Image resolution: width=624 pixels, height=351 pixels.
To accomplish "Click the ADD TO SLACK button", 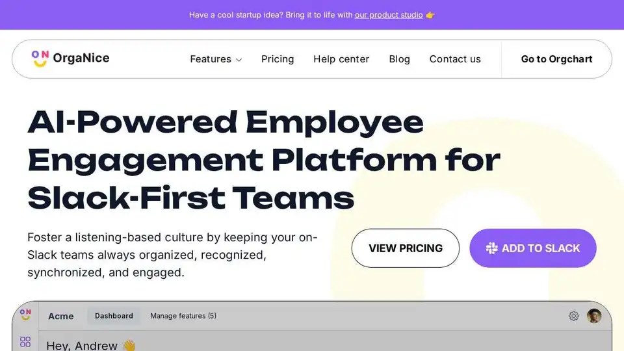I will 532,248.
